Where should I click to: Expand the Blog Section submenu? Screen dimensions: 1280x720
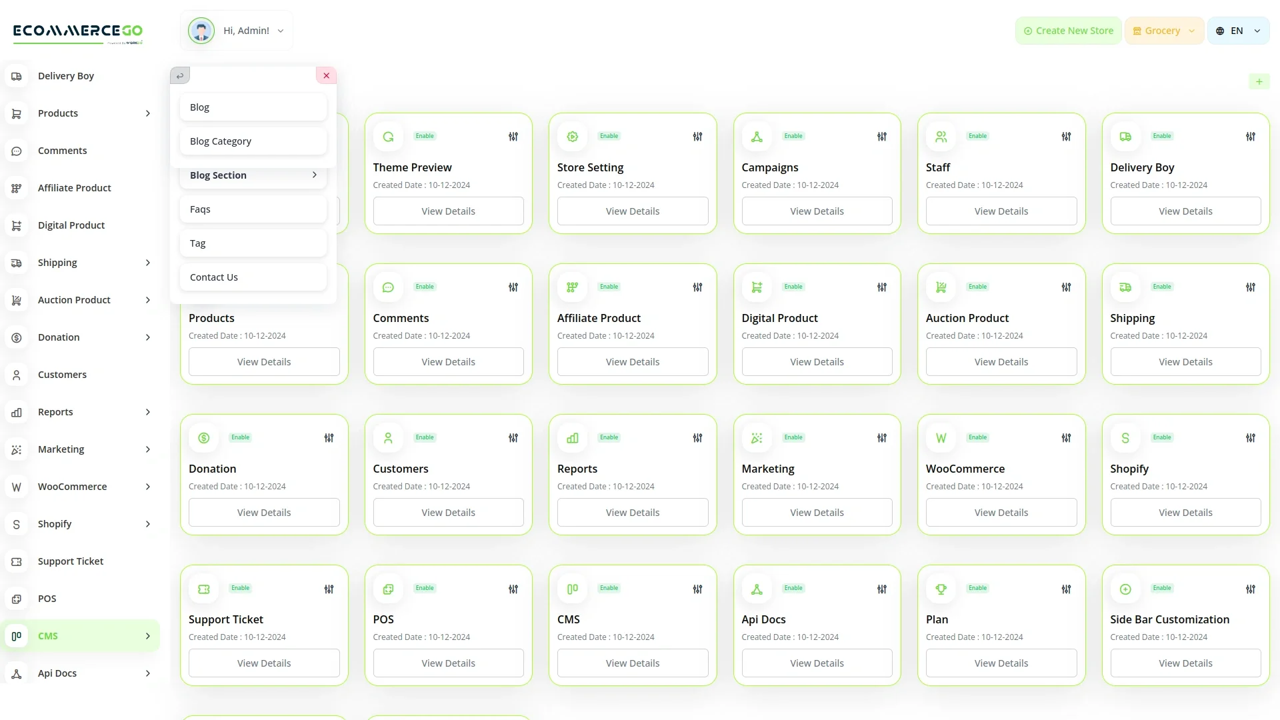(253, 175)
